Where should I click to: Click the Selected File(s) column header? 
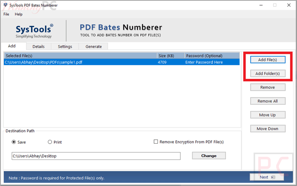pos(80,55)
